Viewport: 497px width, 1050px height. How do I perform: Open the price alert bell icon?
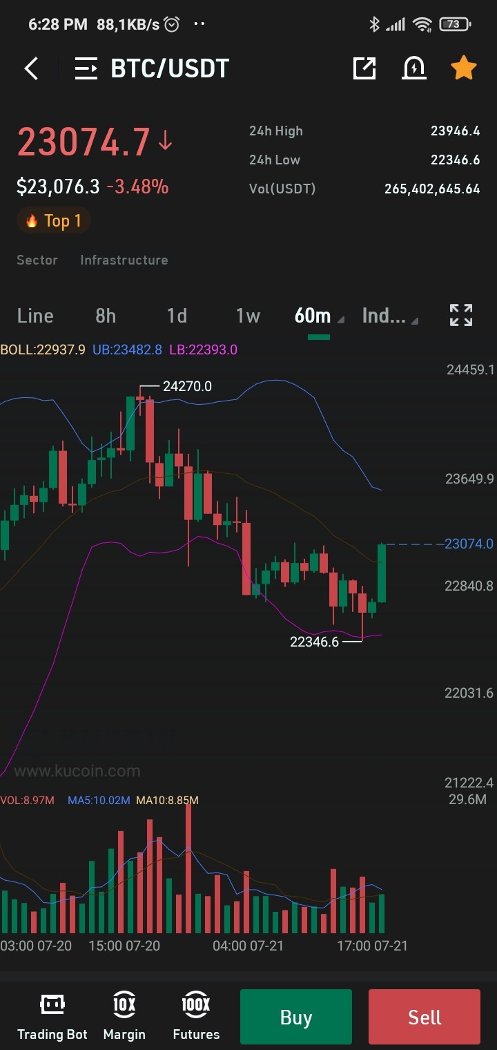414,68
